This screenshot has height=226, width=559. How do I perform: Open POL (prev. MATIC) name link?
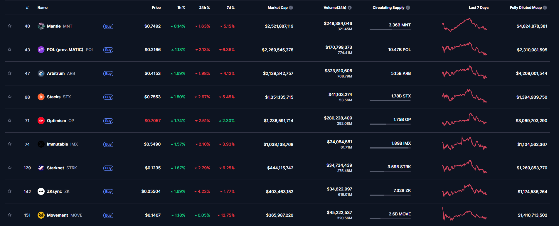coord(65,50)
